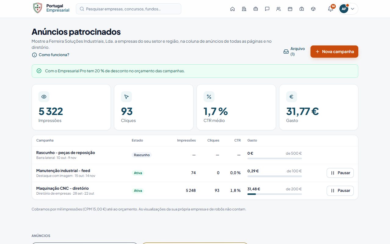Viewport: 390px width, 244px height.
Task: Click the Rascunho status badge
Action: click(142, 155)
